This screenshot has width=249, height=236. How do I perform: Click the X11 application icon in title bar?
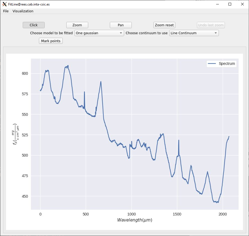pyautogui.click(x=4, y=4)
